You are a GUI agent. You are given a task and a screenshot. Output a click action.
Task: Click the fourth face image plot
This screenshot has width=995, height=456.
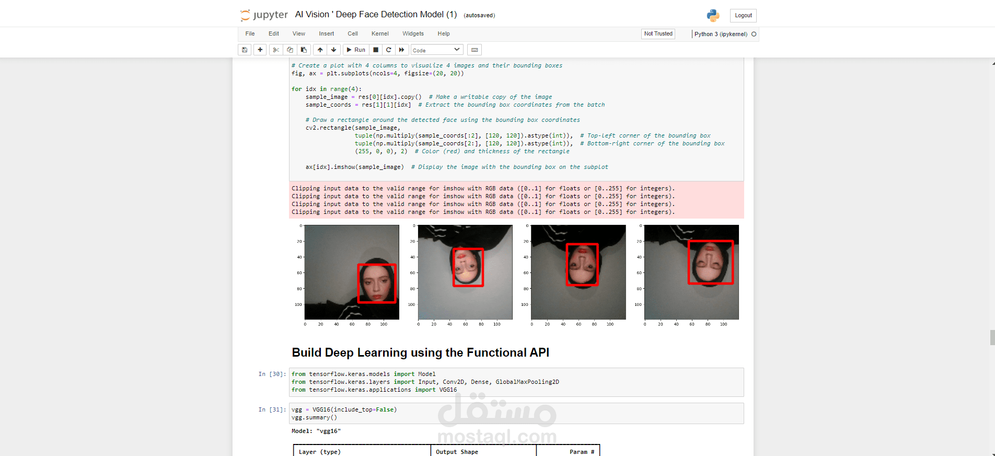692,272
